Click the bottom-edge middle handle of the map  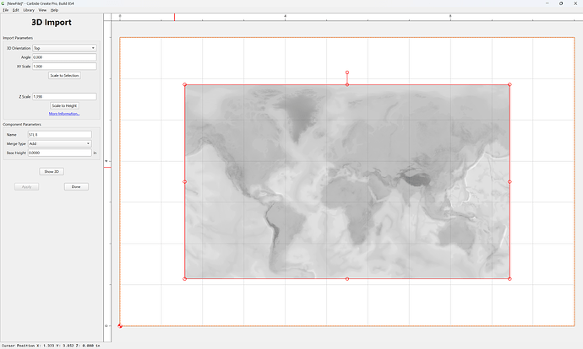(347, 278)
